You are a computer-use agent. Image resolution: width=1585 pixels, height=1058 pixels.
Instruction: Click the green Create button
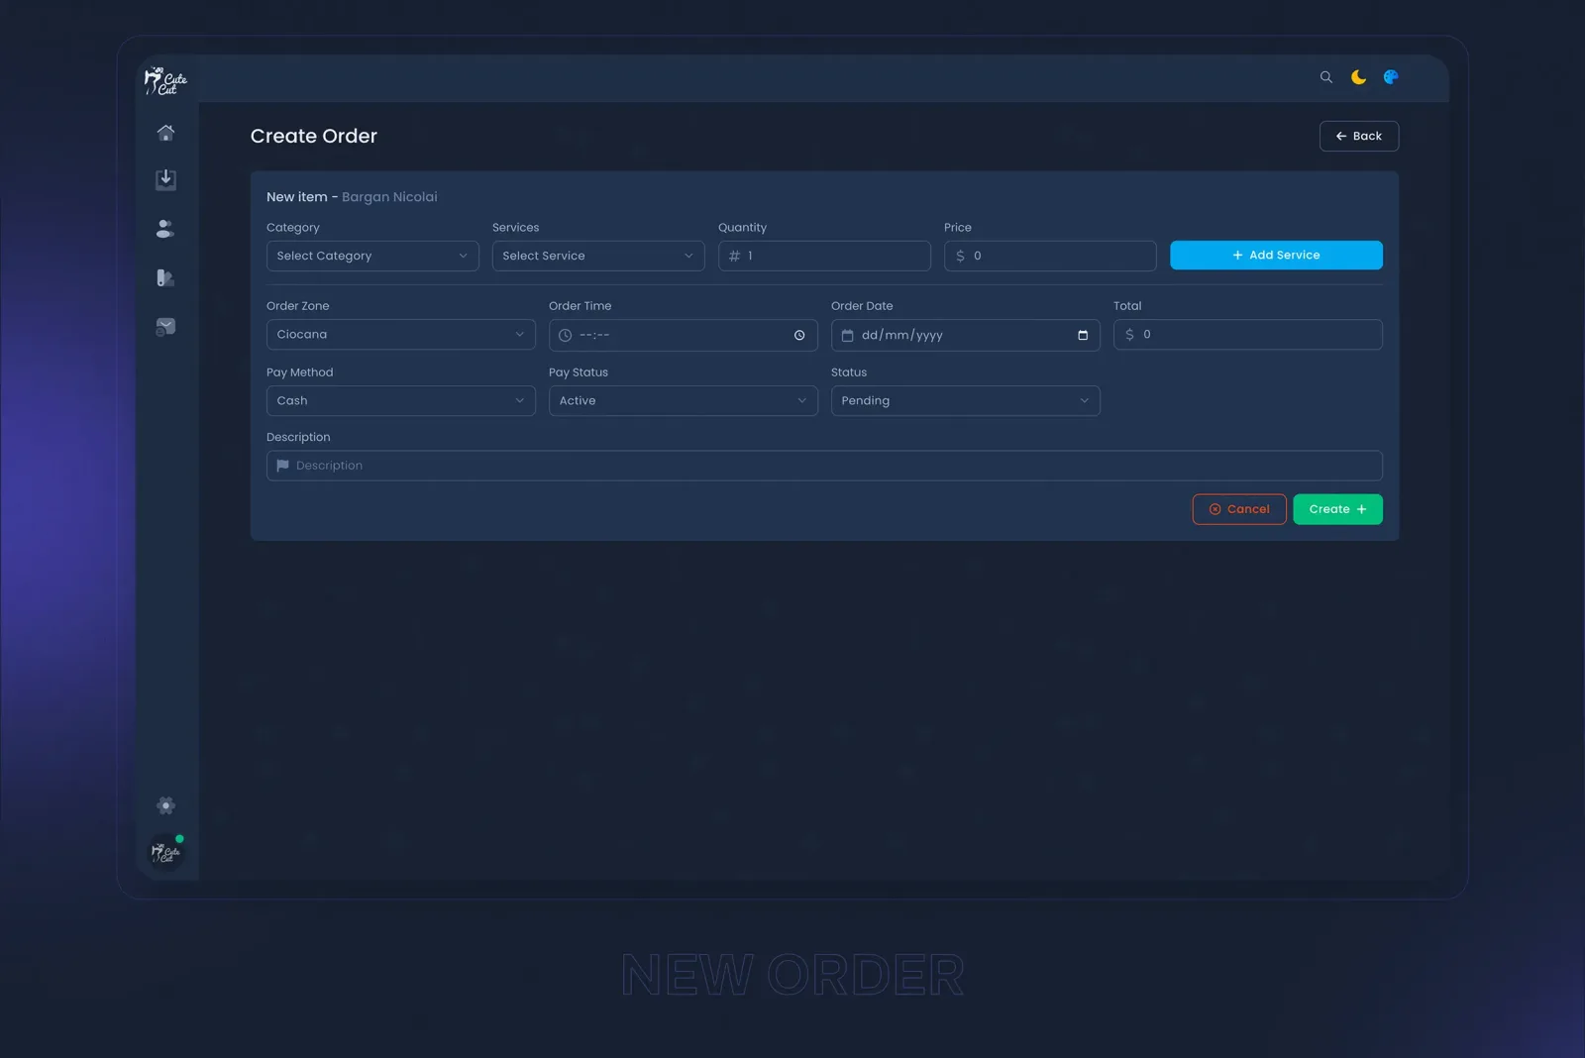click(x=1338, y=509)
